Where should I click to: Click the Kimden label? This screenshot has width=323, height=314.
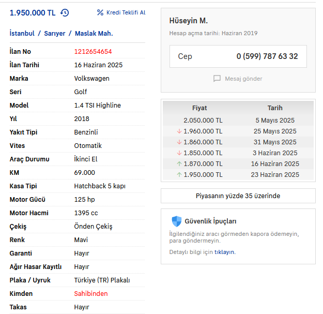(x=21, y=294)
